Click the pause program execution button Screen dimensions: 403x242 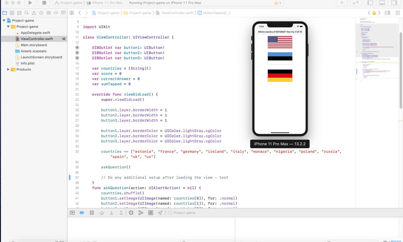[x=92, y=213]
